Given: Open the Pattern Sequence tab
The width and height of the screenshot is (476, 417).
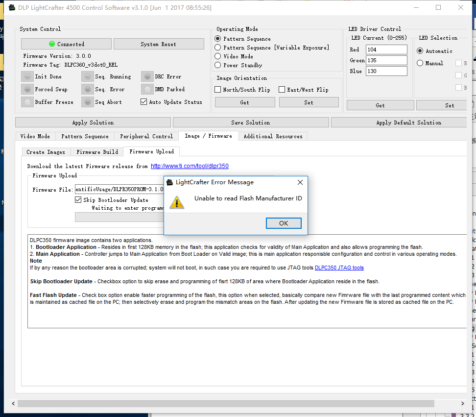Looking at the screenshot, I should pyautogui.click(x=85, y=136).
